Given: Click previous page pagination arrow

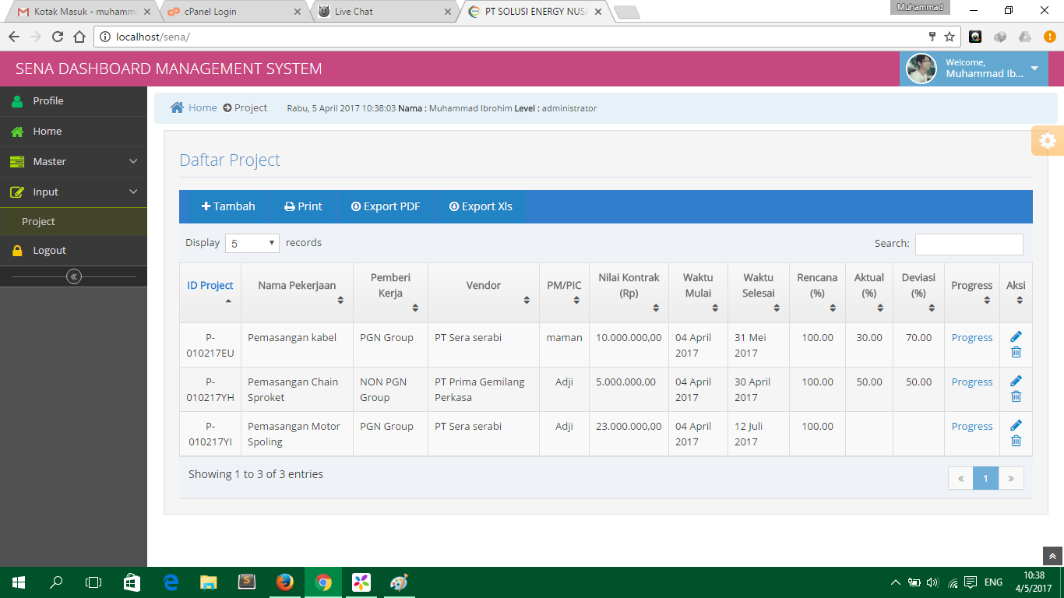Looking at the screenshot, I should pos(960,478).
